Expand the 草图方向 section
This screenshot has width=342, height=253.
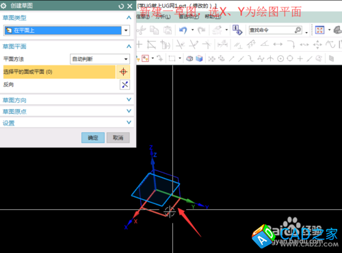point(67,100)
